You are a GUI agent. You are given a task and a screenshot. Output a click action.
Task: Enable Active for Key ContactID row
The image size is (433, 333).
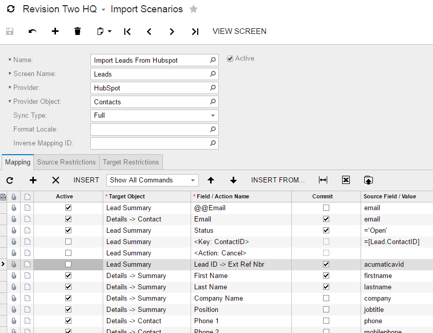[x=68, y=242]
